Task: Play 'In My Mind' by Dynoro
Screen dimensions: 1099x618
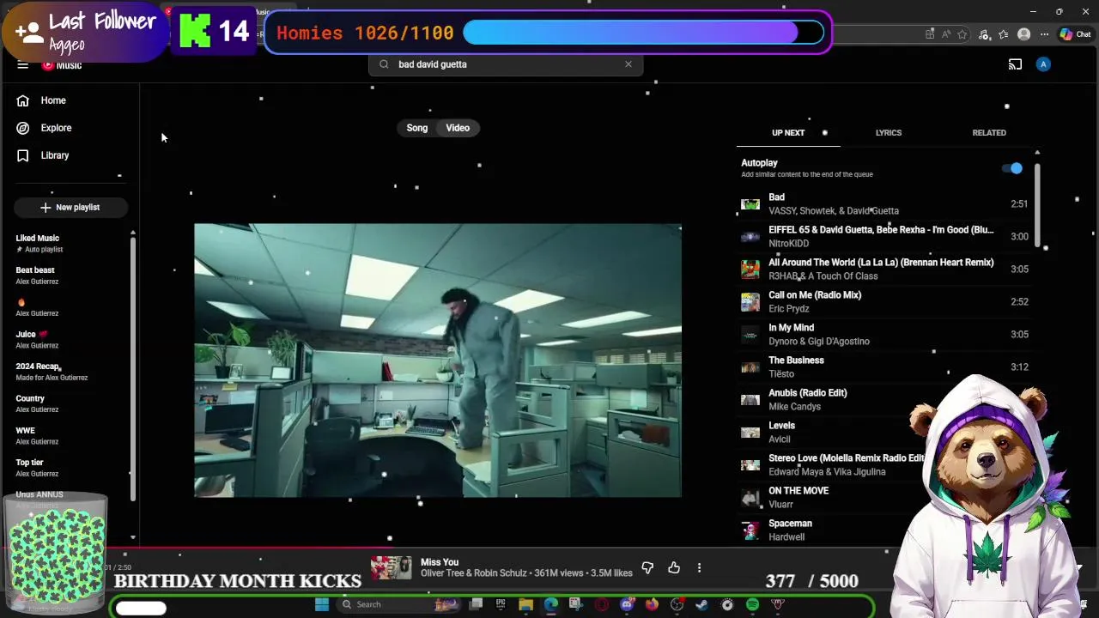Action: tap(884, 335)
